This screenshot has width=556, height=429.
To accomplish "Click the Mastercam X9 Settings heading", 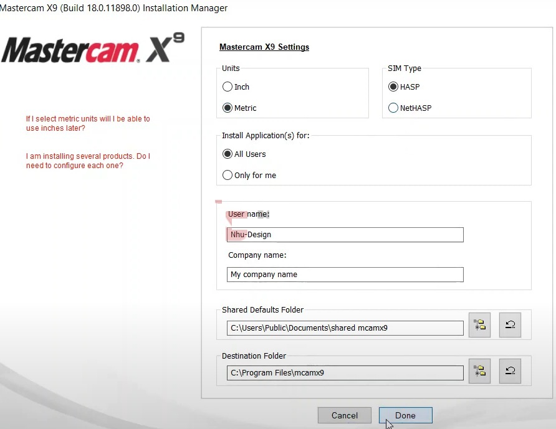I will coord(264,47).
